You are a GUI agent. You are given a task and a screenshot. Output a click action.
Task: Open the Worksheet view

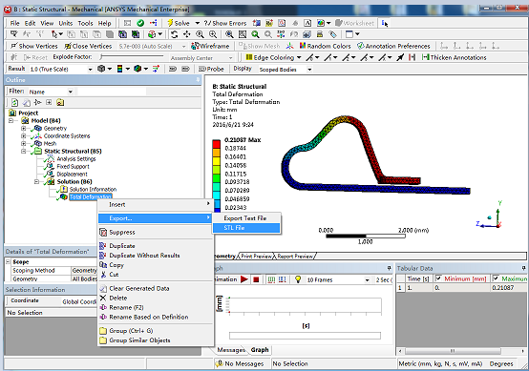[x=354, y=23]
